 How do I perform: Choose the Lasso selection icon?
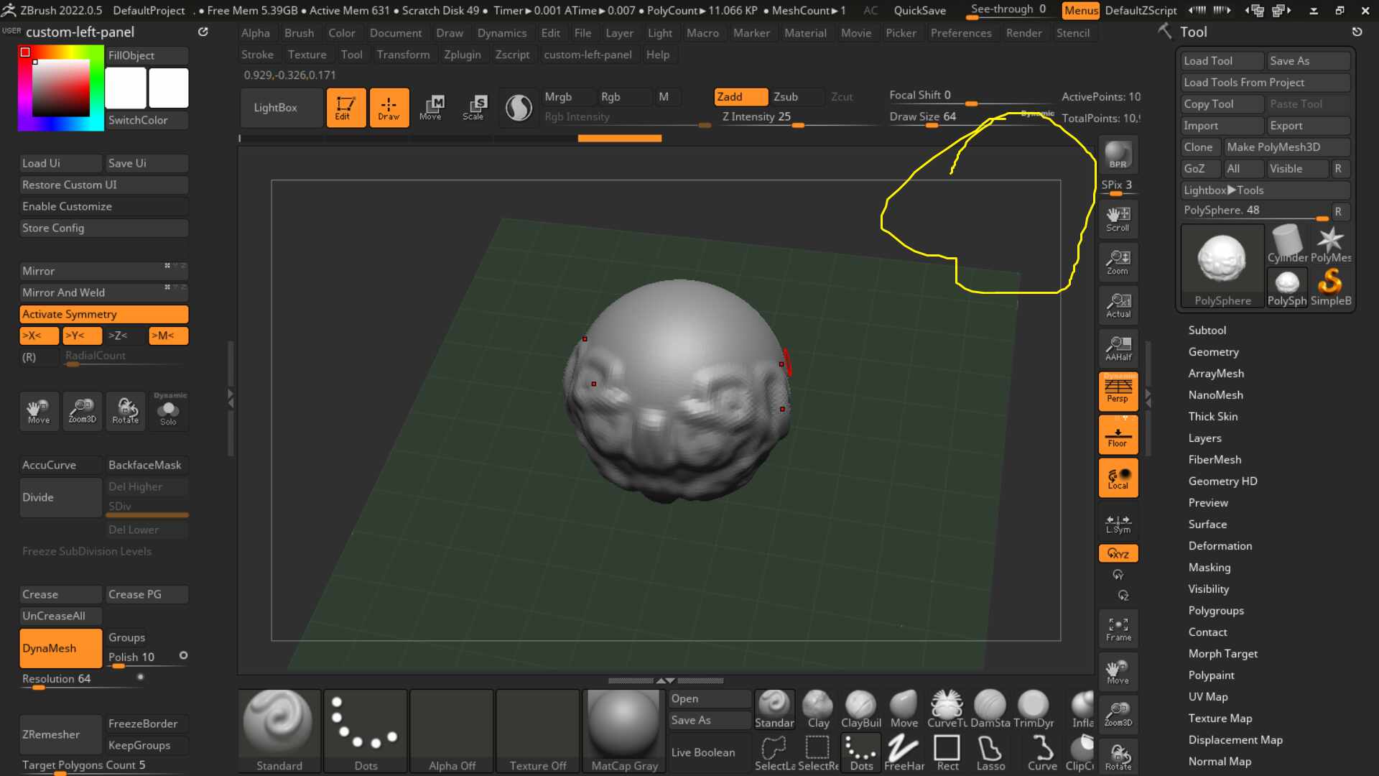[990, 752]
